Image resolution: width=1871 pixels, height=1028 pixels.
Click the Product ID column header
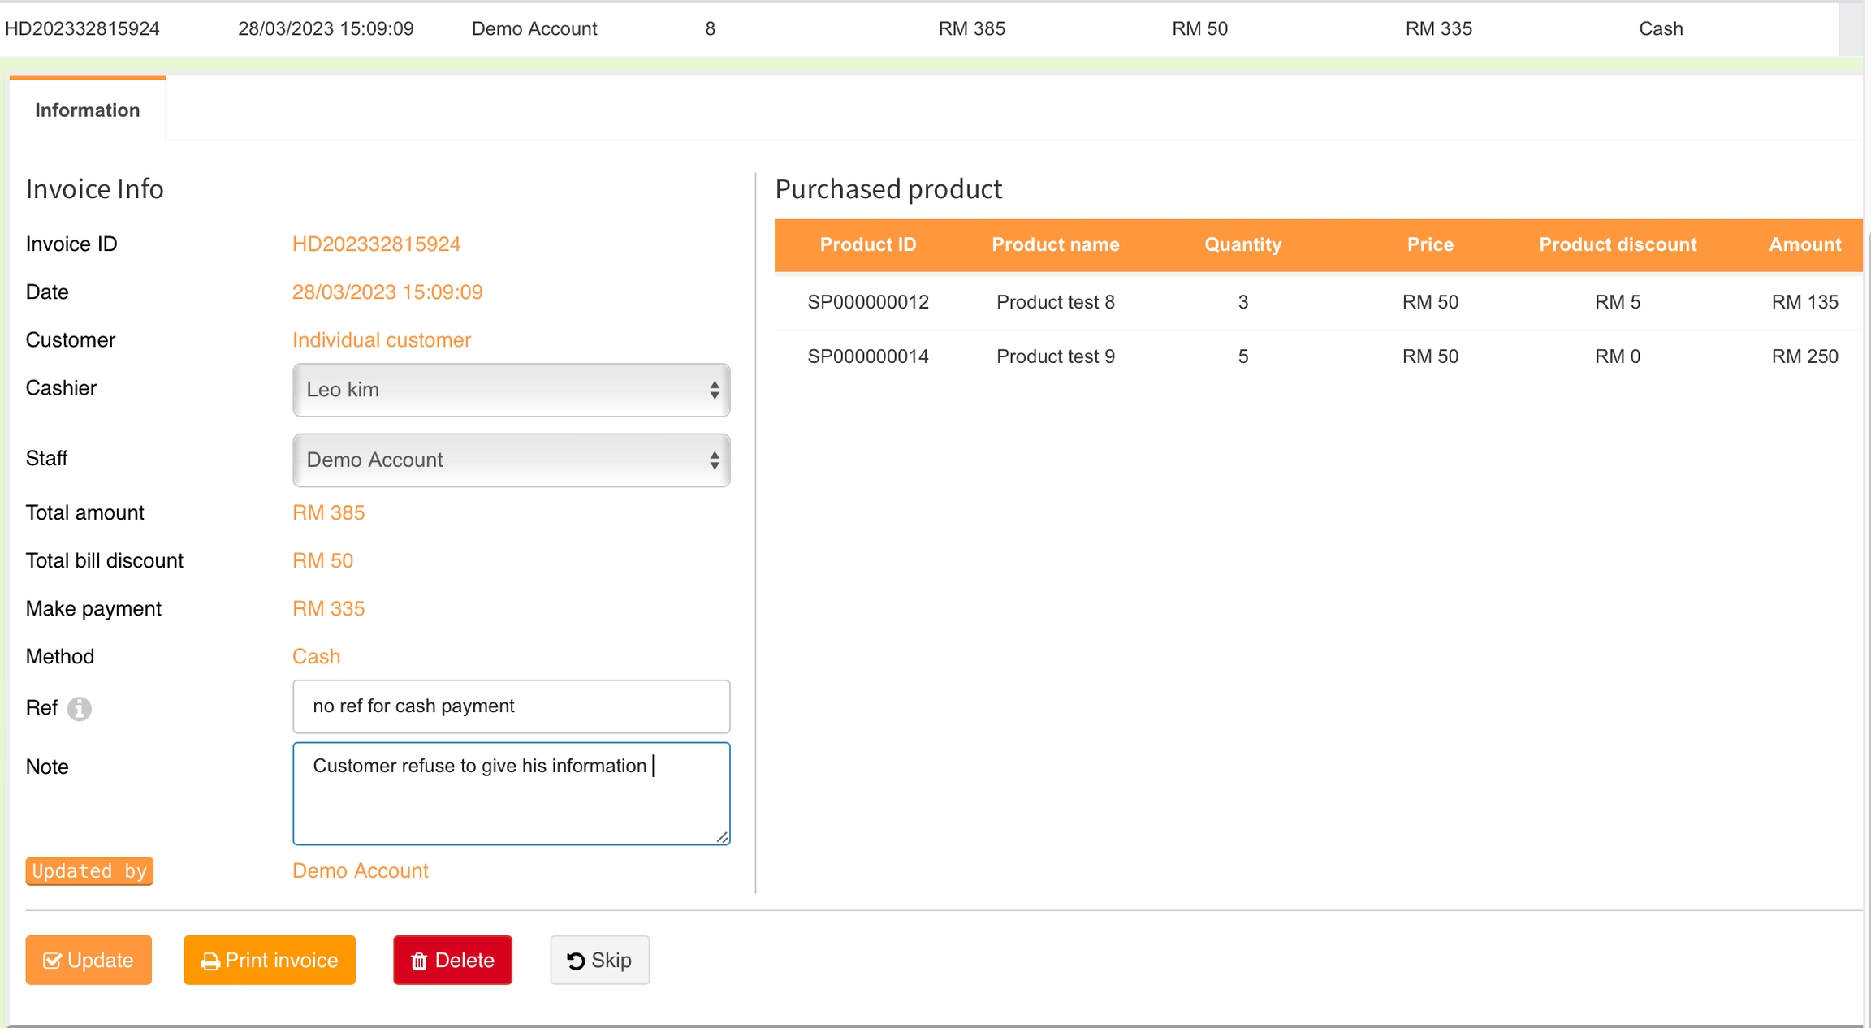(867, 244)
